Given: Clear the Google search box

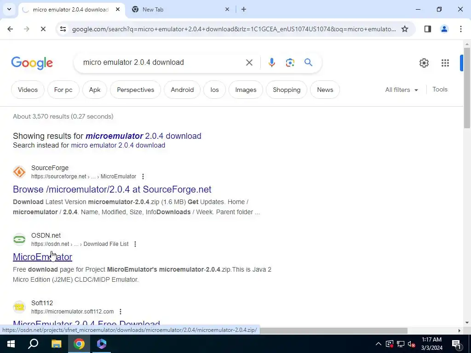Looking at the screenshot, I should (249, 63).
